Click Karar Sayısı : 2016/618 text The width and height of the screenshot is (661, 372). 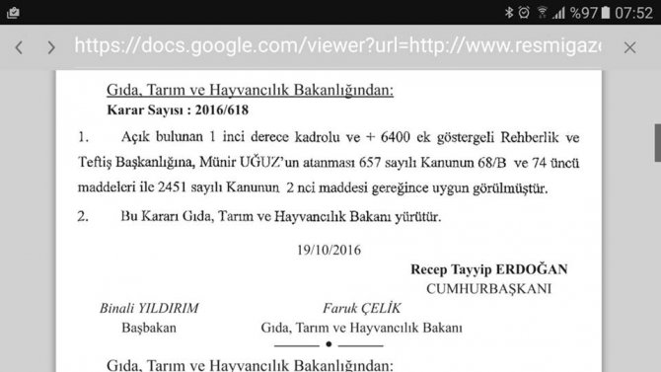[x=178, y=111]
